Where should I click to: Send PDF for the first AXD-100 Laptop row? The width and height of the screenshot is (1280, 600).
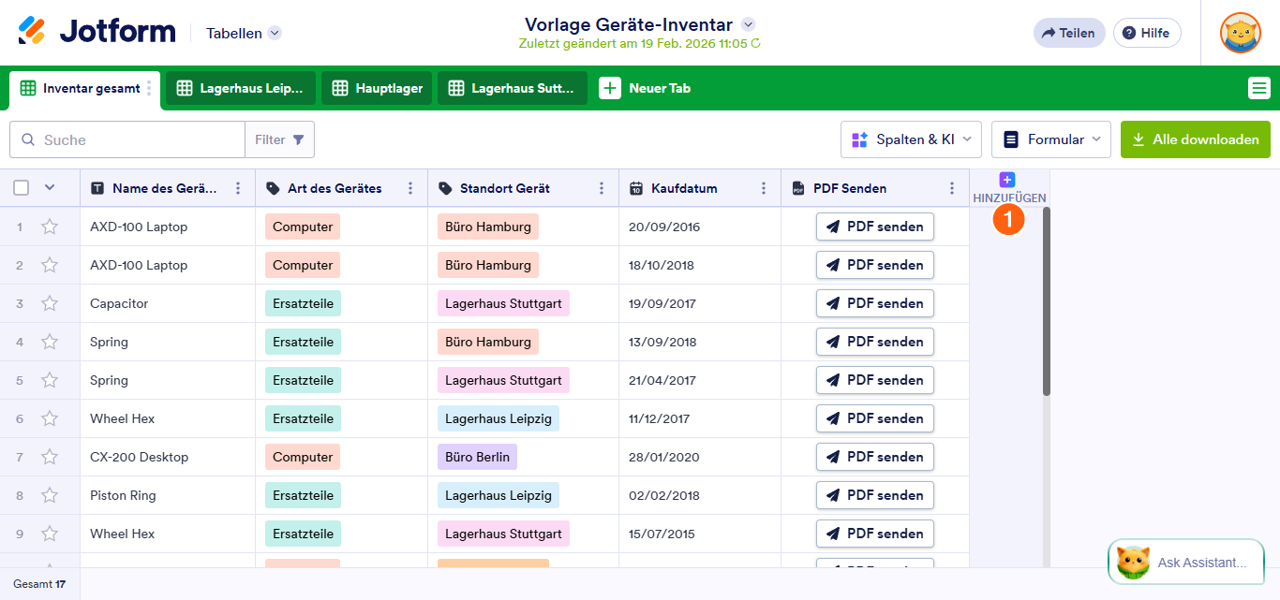pos(874,226)
